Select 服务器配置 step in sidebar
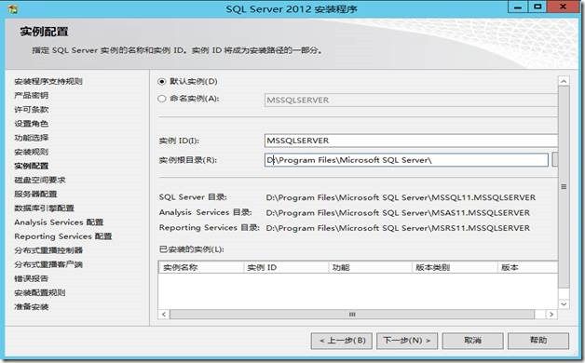This screenshot has width=585, height=363. pos(35,194)
